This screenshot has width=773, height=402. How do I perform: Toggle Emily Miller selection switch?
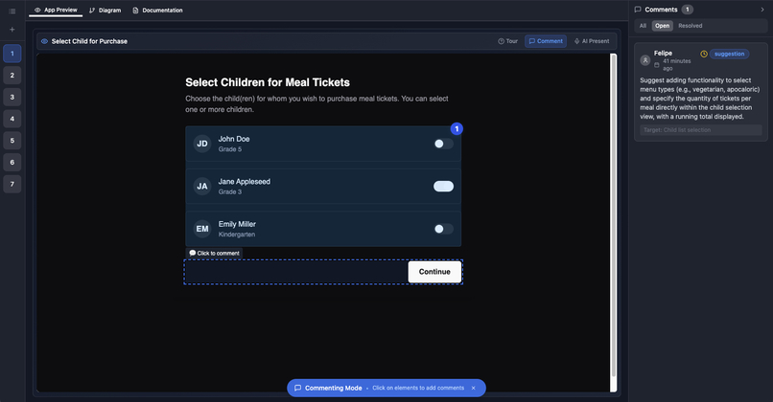click(x=443, y=229)
